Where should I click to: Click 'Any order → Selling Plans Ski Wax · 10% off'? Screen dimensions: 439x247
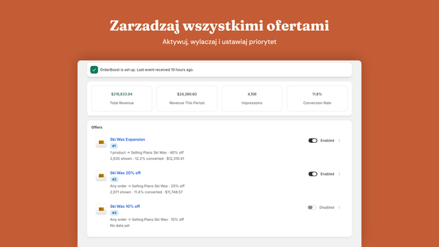pos(147,220)
